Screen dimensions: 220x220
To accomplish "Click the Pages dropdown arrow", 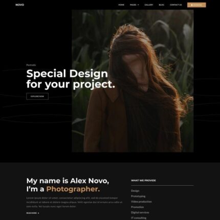I will [x=138, y=5].
